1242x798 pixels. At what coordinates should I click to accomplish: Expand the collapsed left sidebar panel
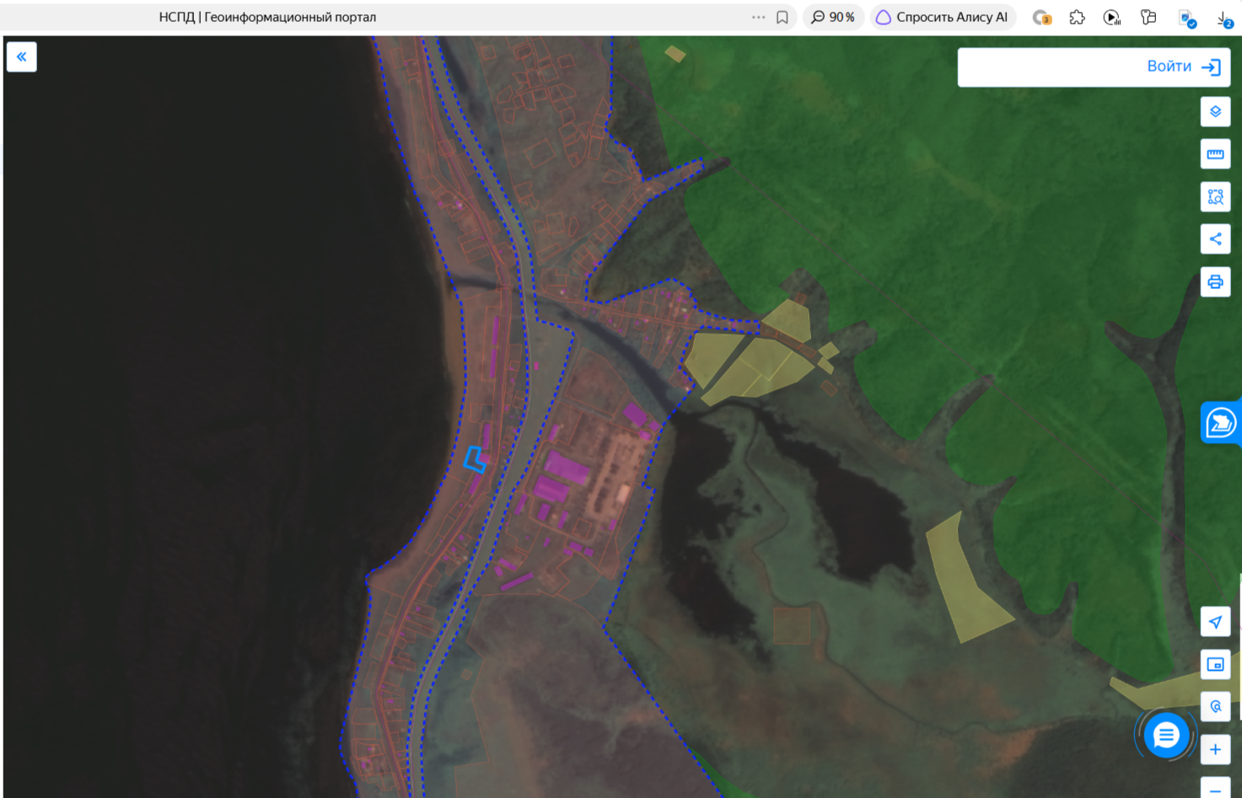(x=22, y=56)
